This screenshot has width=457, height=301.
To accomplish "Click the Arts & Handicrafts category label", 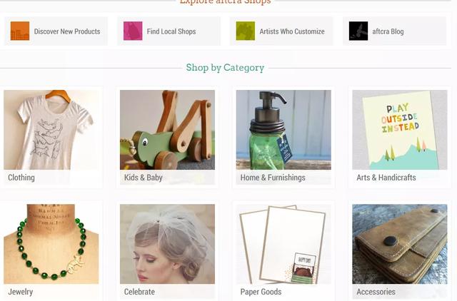I will (386, 178).
